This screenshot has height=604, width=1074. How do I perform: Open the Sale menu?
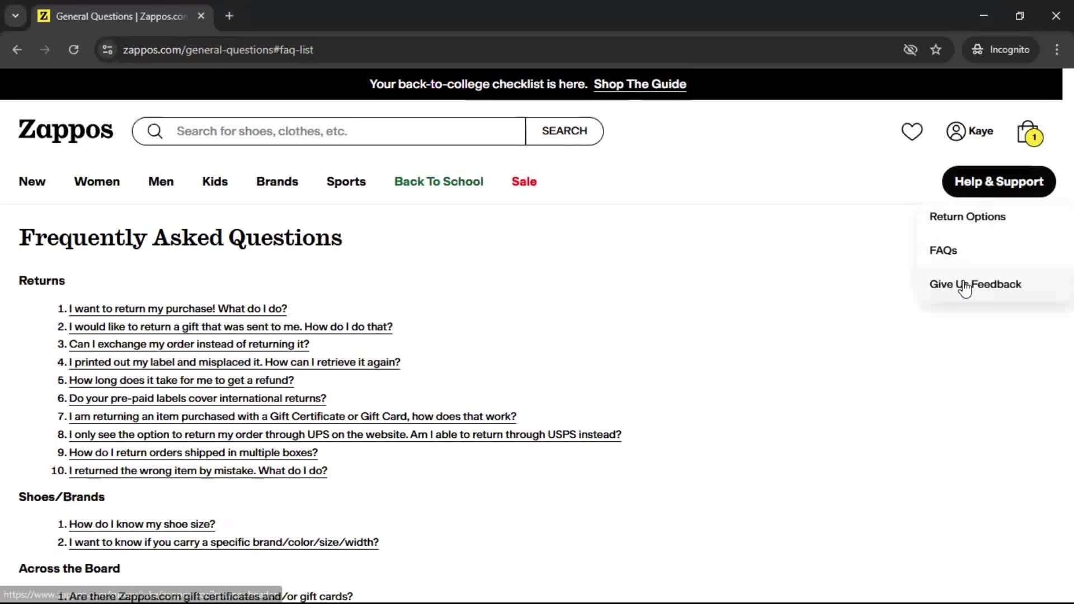(524, 182)
